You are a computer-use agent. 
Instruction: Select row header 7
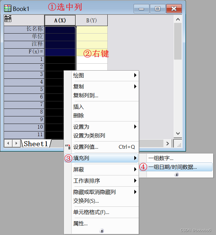pyautogui.click(x=24, y=104)
